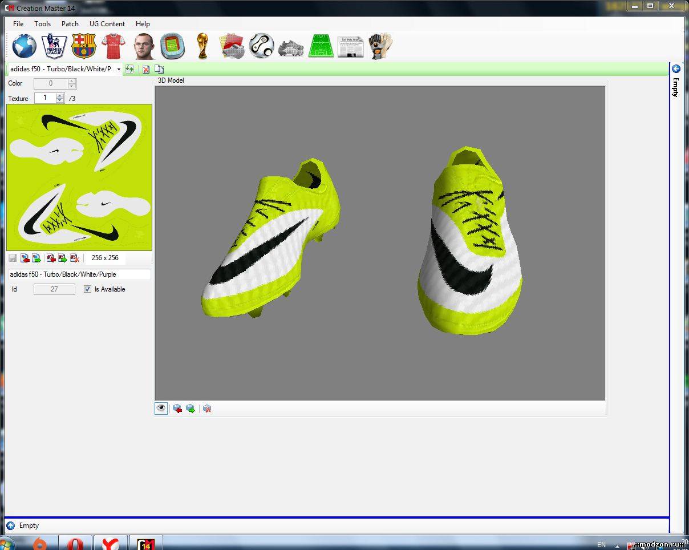Image resolution: width=689 pixels, height=550 pixels.
Task: Click the green arrows refresh icon beside boot list
Action: pos(129,69)
